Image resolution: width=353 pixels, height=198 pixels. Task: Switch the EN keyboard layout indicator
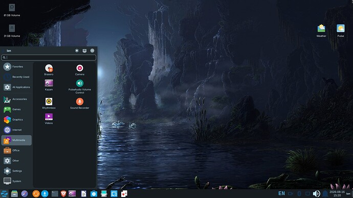[281, 193]
